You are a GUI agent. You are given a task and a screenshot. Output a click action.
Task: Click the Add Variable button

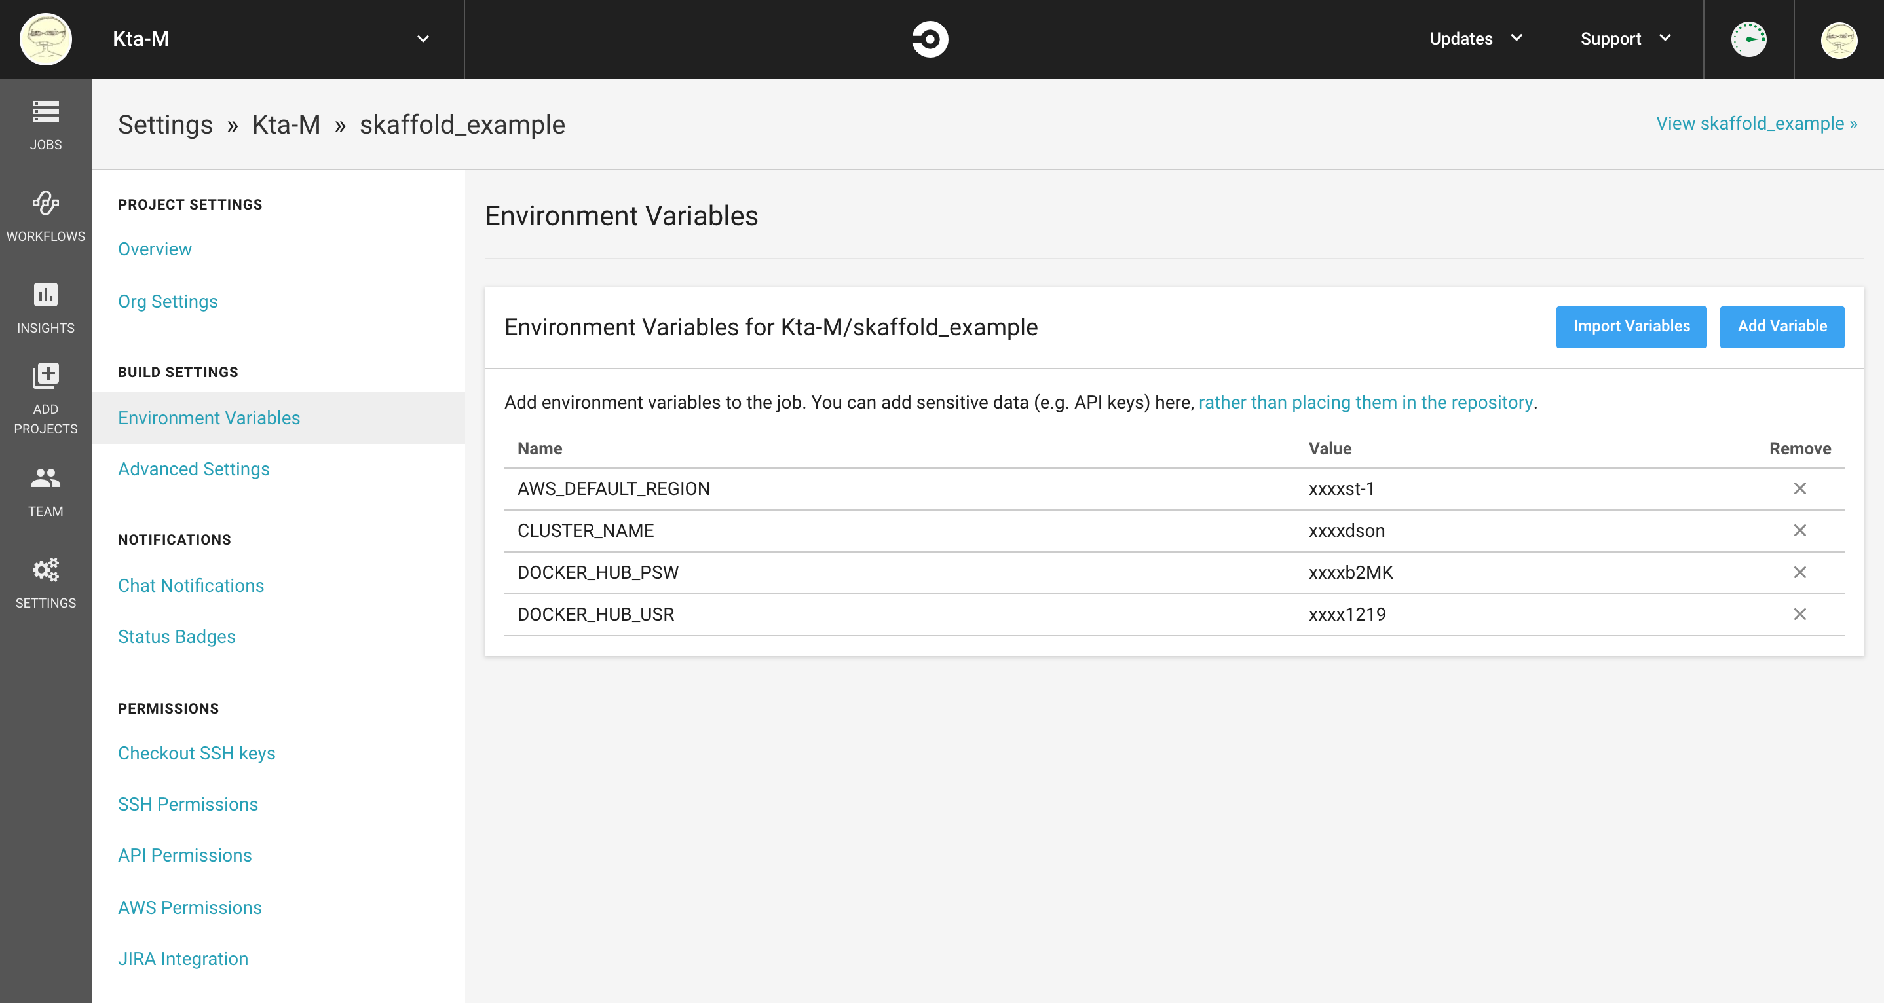point(1782,327)
